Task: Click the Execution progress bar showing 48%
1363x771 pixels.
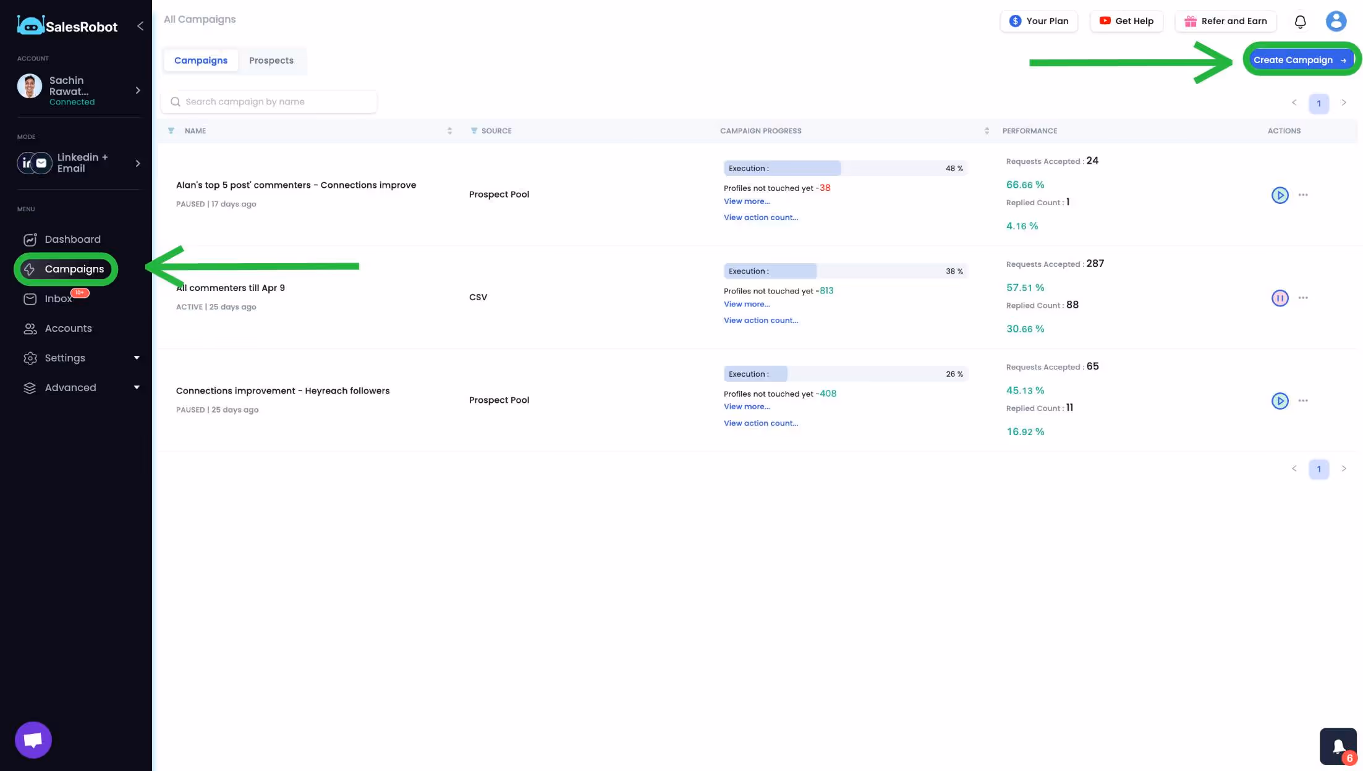Action: coord(782,168)
